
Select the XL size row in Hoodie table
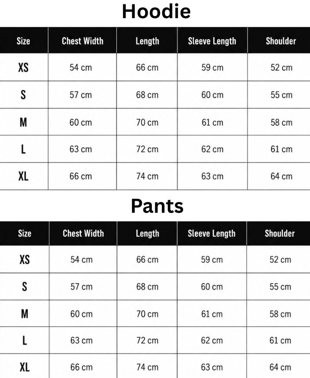click(155, 176)
